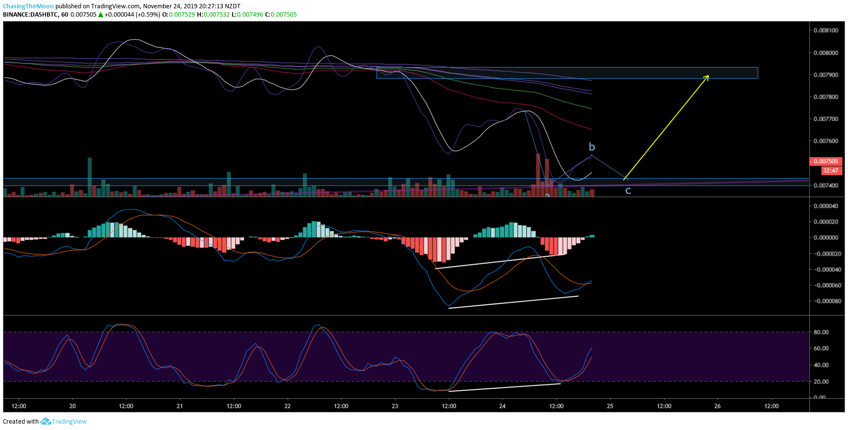Click the ChasingTheMoon author link
The image size is (848, 430).
coord(28,6)
